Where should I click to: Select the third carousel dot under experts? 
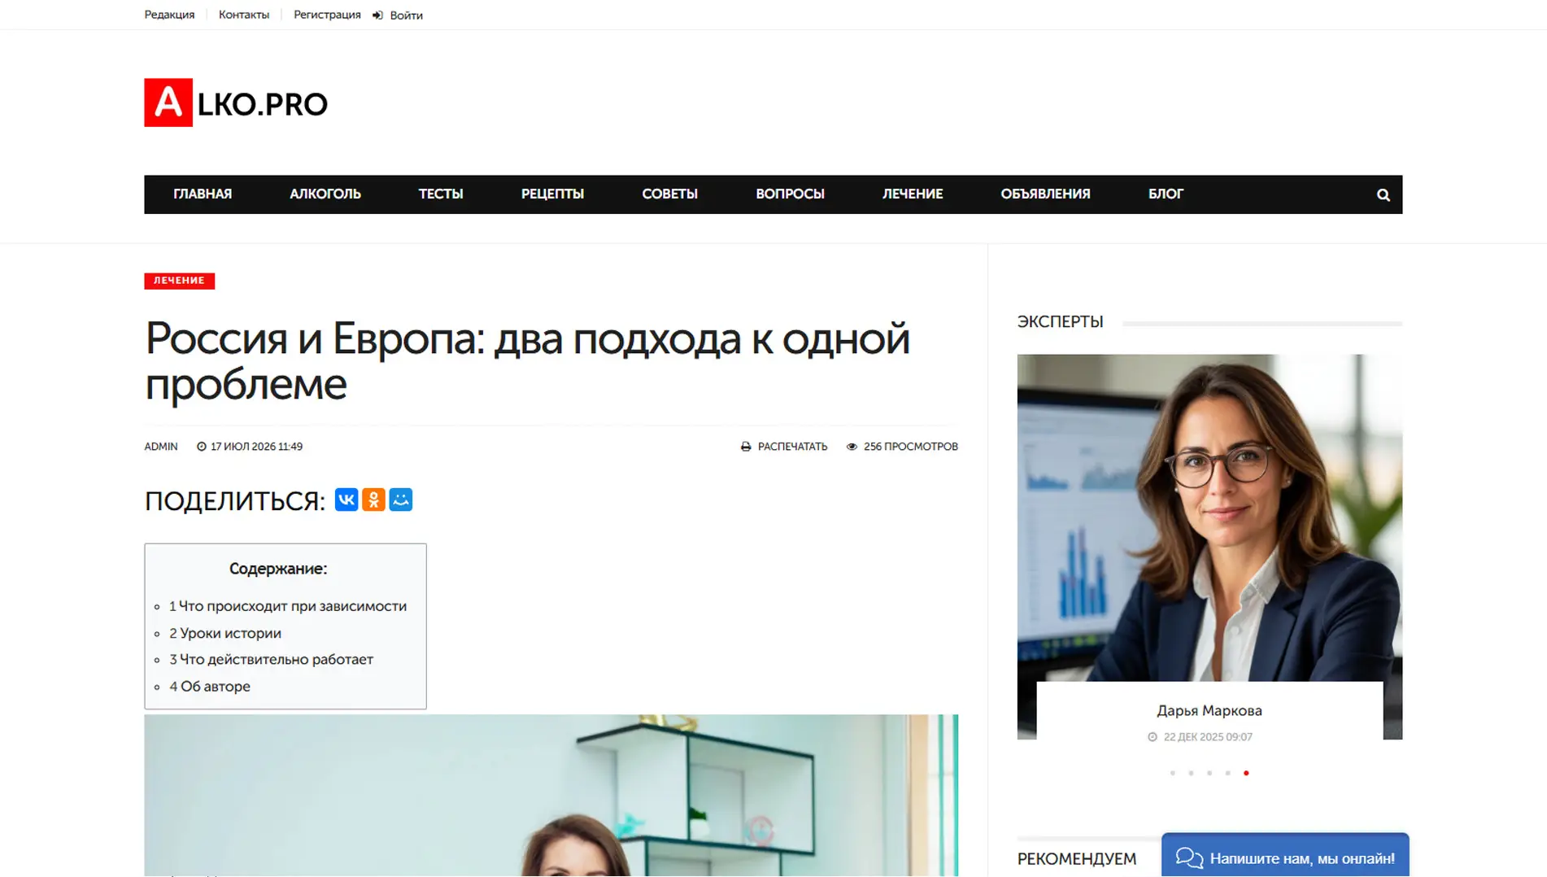point(1209,773)
